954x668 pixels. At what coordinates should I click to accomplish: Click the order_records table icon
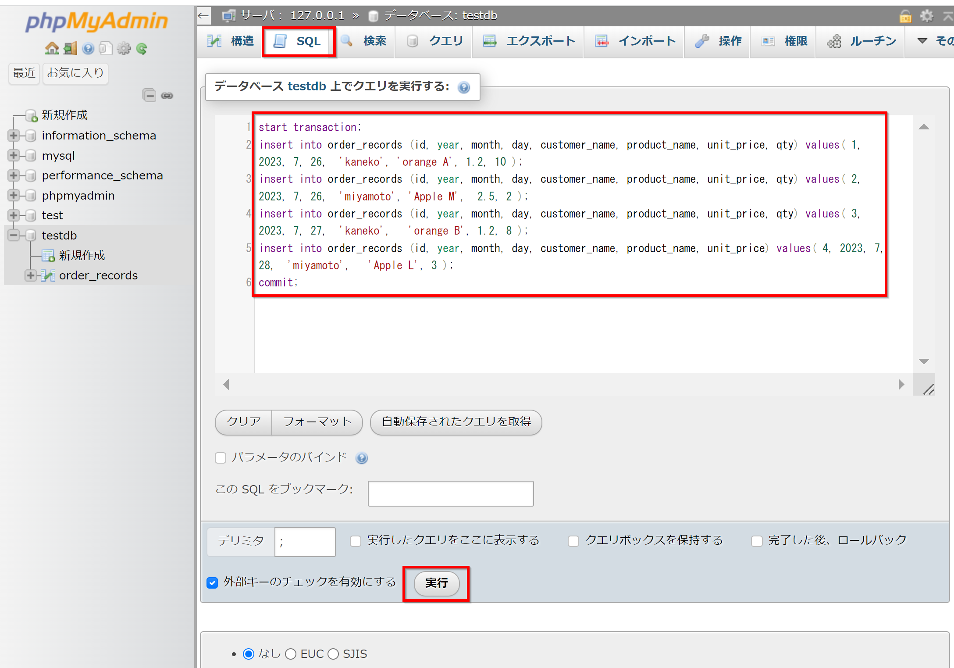point(47,275)
